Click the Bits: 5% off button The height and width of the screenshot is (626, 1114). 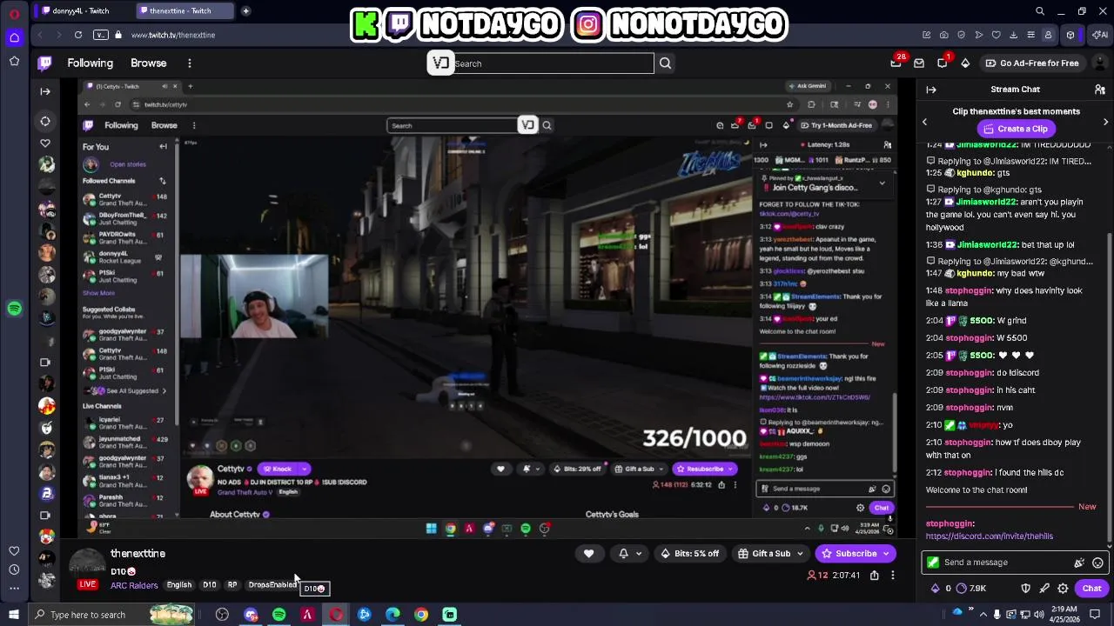click(x=689, y=554)
